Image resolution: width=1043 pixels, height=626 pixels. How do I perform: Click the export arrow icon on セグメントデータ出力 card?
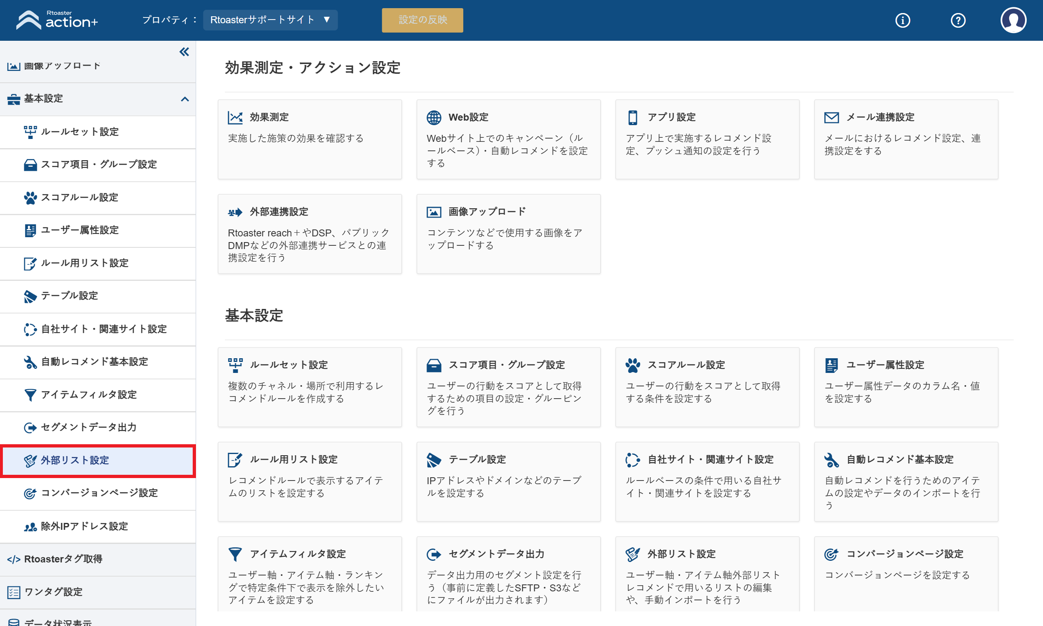(x=434, y=555)
